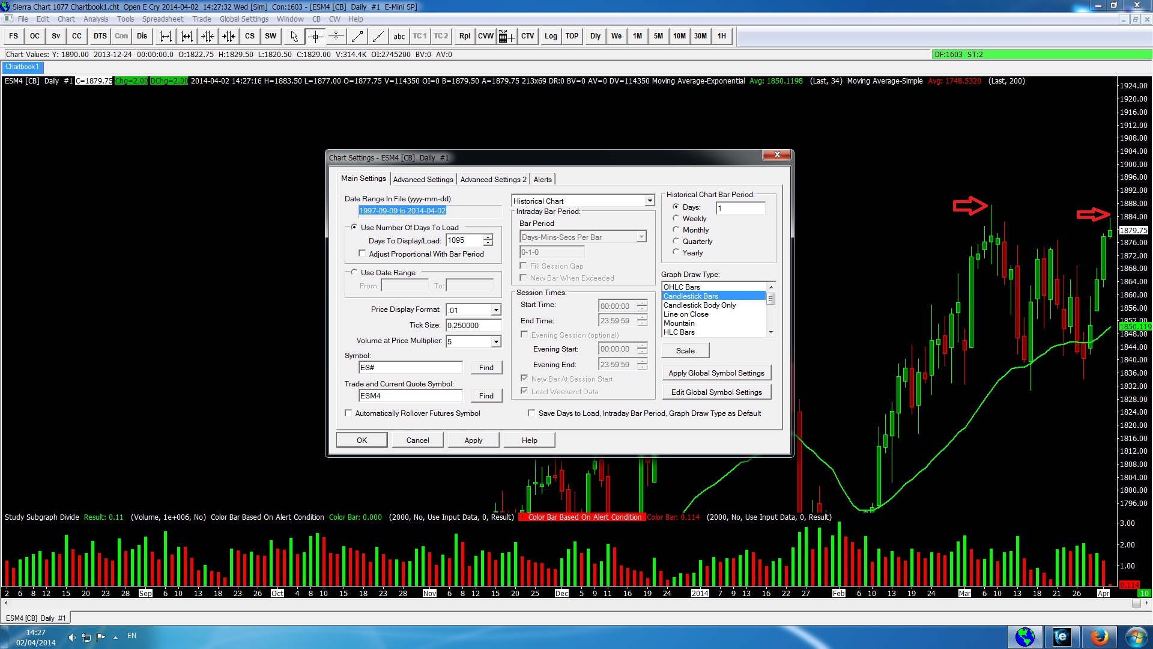The image size is (1153, 649).
Task: Enable Automatically Rollover Futures Symbol
Action: click(x=348, y=413)
